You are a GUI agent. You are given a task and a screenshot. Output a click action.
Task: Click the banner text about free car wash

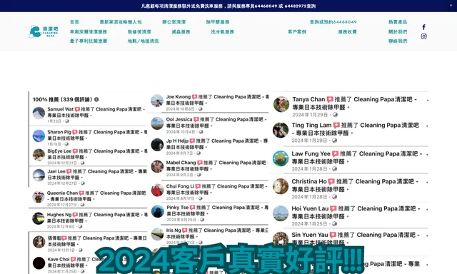tap(228, 6)
